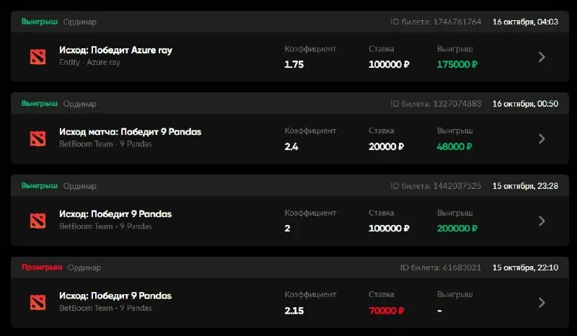Click the Dota 2 icon on the lost bet

pos(38,303)
